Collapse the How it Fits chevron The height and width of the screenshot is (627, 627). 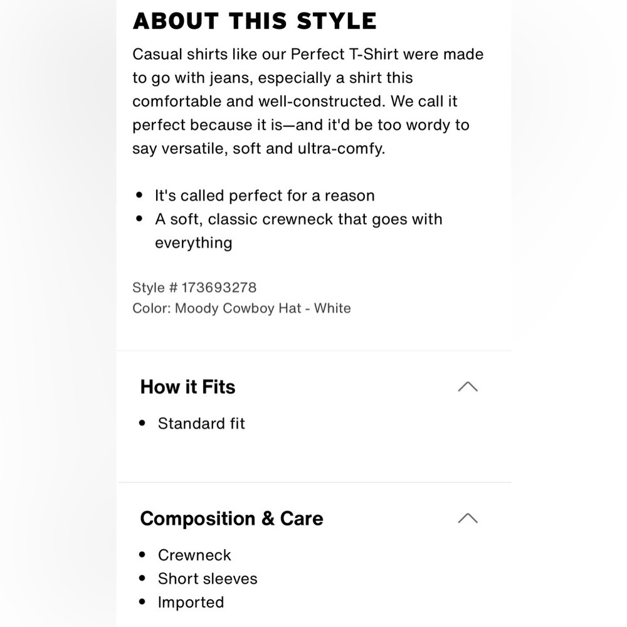[x=468, y=387]
